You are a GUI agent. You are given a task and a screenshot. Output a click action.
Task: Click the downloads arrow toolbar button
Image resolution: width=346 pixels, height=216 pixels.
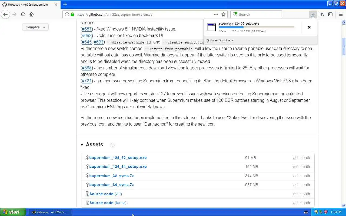point(313,14)
